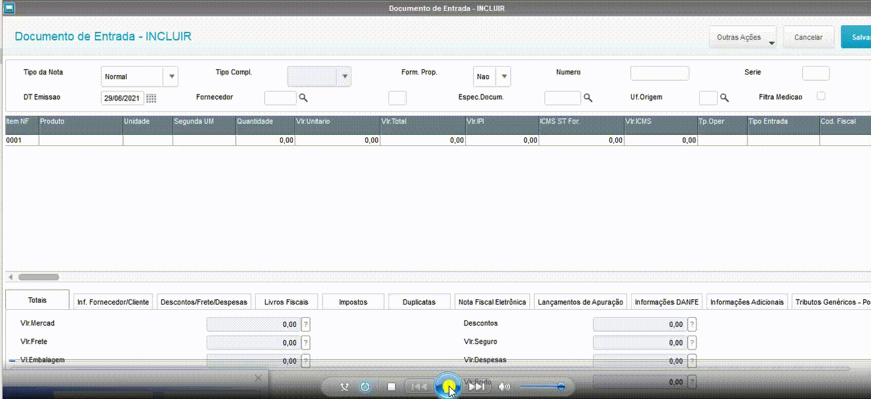The image size is (871, 399).
Task: Click the horizontal grid scrollbar thumb
Action: (38, 277)
